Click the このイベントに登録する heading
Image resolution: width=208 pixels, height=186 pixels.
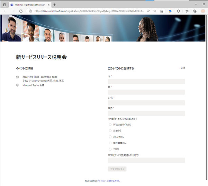pyautogui.click(x=121, y=68)
